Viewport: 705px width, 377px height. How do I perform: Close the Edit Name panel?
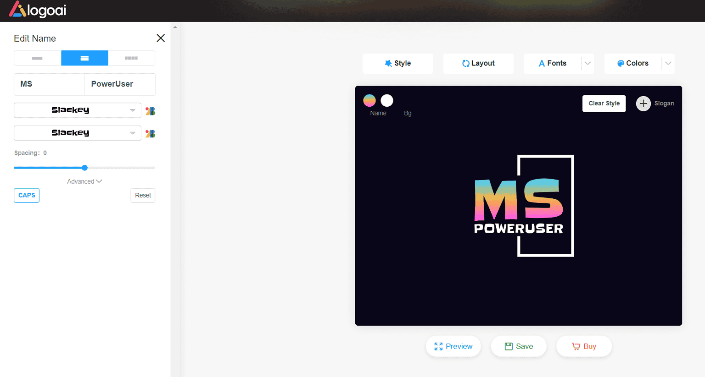[x=161, y=38]
